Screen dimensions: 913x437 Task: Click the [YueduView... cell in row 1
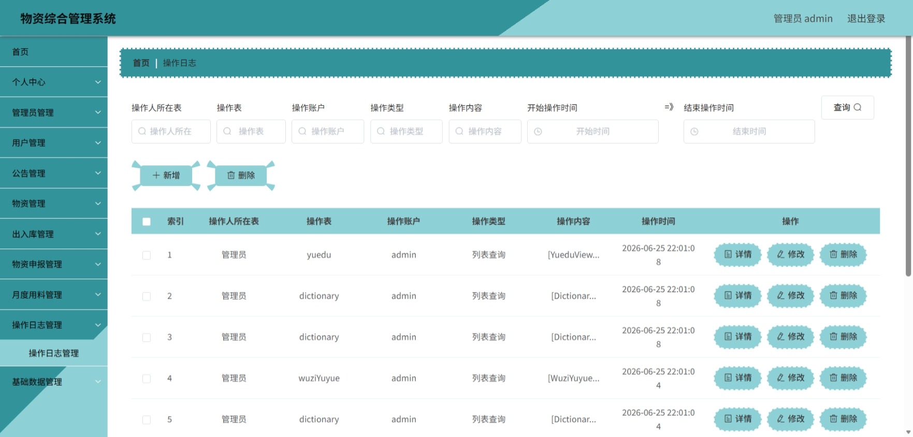pos(573,255)
